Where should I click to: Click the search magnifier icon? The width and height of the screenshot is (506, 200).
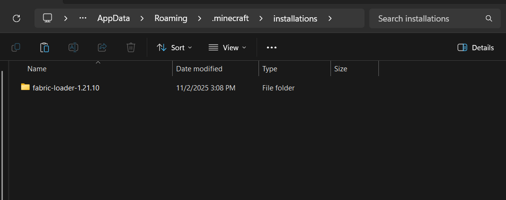point(489,19)
